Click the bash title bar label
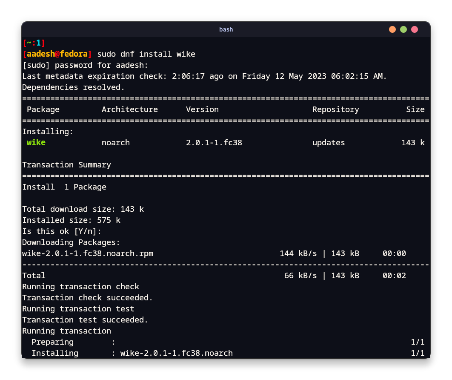The width and height of the screenshot is (452, 380). click(226, 29)
